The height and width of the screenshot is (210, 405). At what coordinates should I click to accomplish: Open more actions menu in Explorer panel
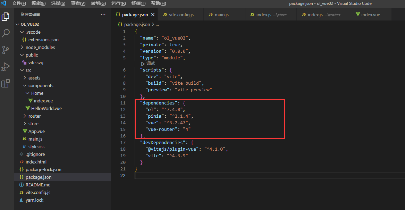(x=103, y=14)
